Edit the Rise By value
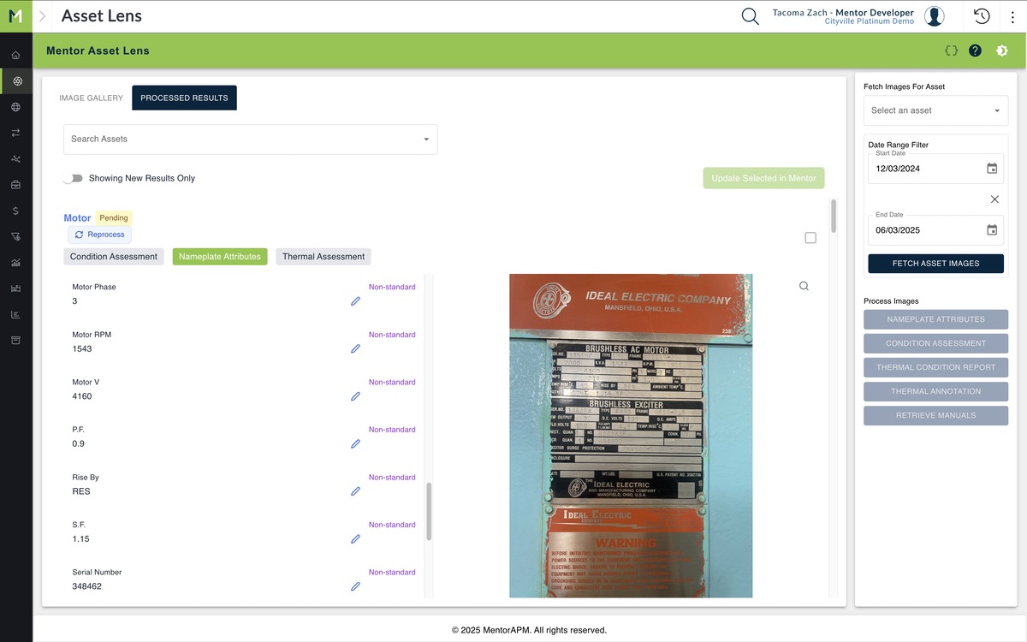The width and height of the screenshot is (1027, 642). tap(355, 491)
